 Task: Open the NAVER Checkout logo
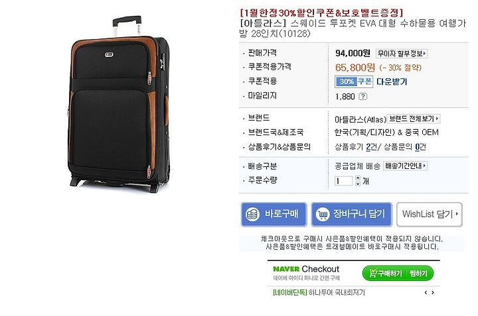(x=306, y=269)
